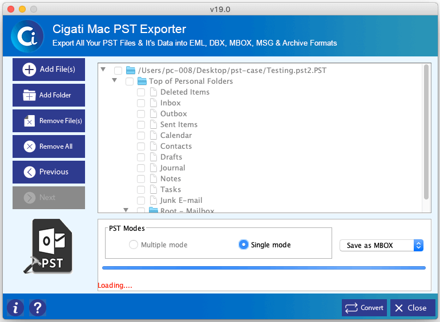Screen dimensions: 440x322
Task: Collapse the Top of Personal Folders node
Action: (x=115, y=80)
